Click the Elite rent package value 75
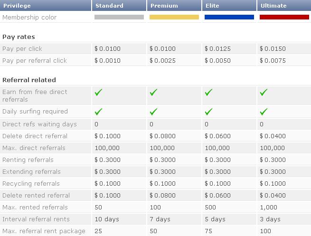This screenshot has height=236, width=311. (208, 231)
